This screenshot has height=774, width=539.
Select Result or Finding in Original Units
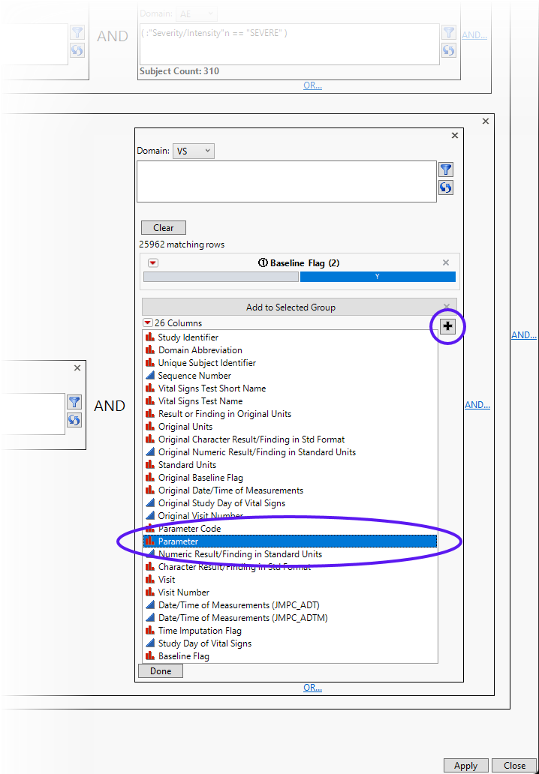(290, 414)
